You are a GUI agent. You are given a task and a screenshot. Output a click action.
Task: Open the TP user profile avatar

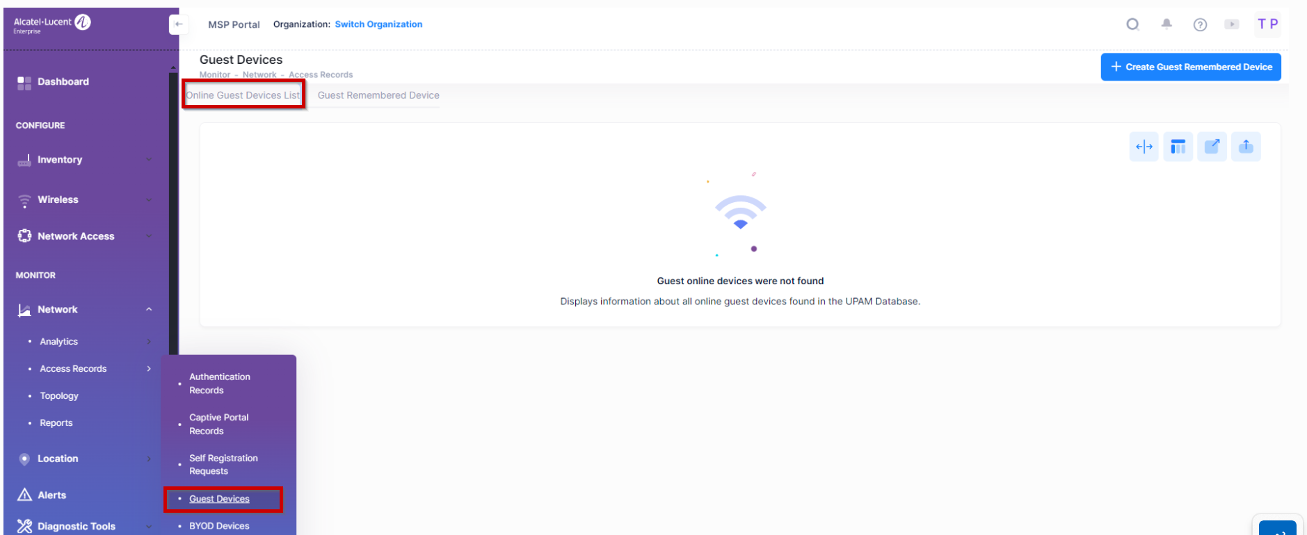click(x=1267, y=24)
